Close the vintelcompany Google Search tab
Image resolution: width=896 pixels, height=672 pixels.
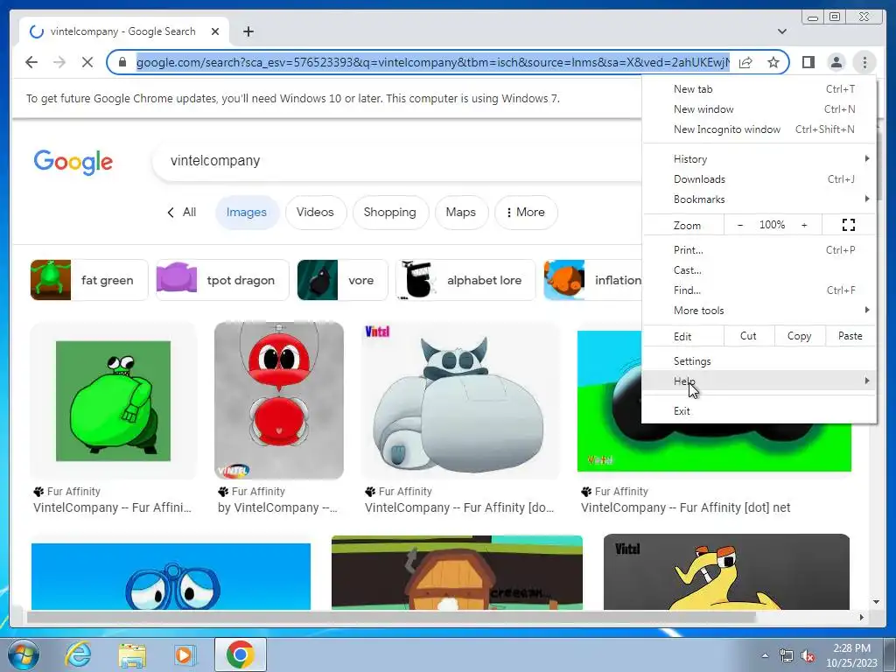pyautogui.click(x=215, y=31)
